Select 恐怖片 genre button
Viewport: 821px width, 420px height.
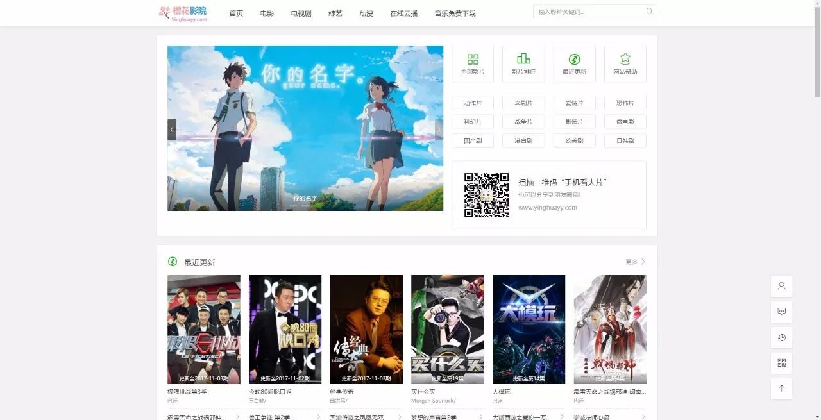625,103
